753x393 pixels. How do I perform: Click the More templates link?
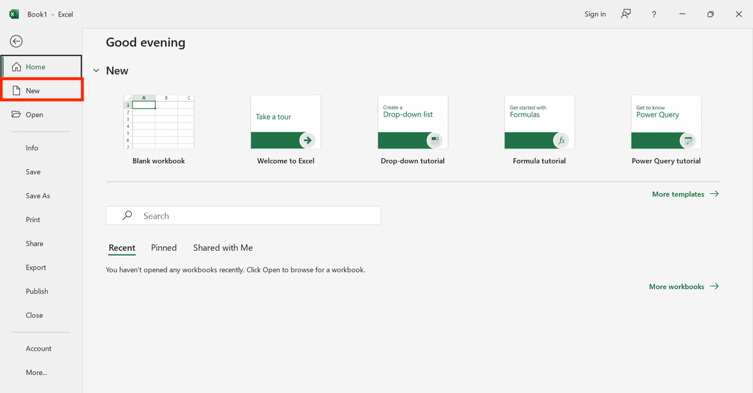point(678,194)
